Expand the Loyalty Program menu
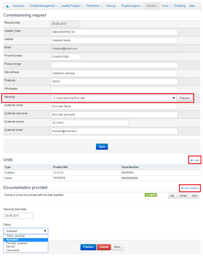This screenshot has height=257, width=203. [72, 6]
